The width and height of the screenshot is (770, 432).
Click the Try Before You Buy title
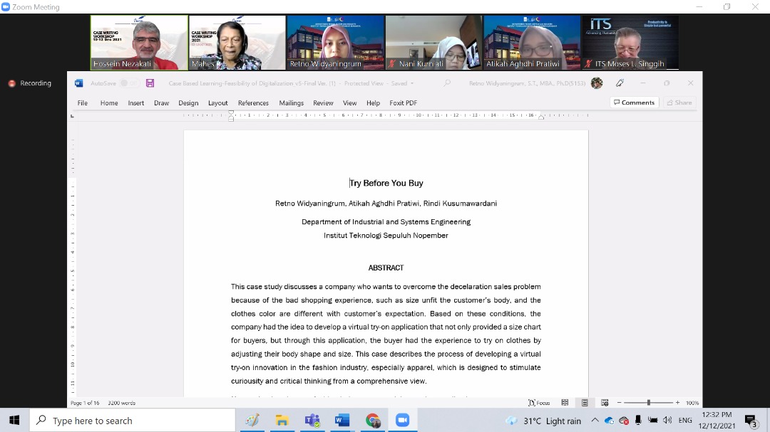click(386, 183)
